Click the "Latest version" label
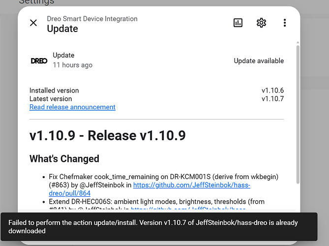 pos(51,99)
